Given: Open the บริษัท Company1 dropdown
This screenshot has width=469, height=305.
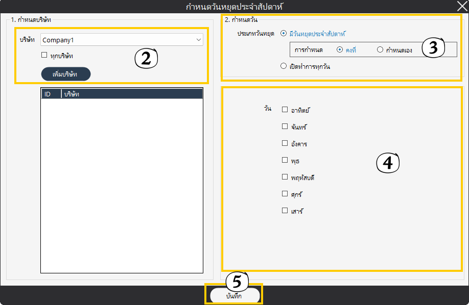Looking at the screenshot, I should point(198,40).
